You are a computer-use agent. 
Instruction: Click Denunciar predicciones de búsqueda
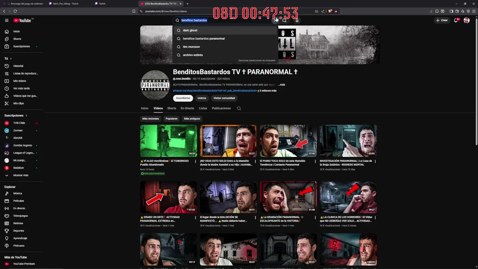(257, 61)
